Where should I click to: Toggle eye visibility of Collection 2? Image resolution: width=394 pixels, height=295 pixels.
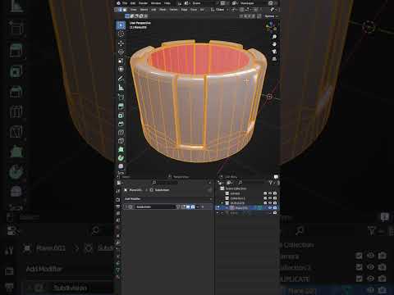[270, 198]
